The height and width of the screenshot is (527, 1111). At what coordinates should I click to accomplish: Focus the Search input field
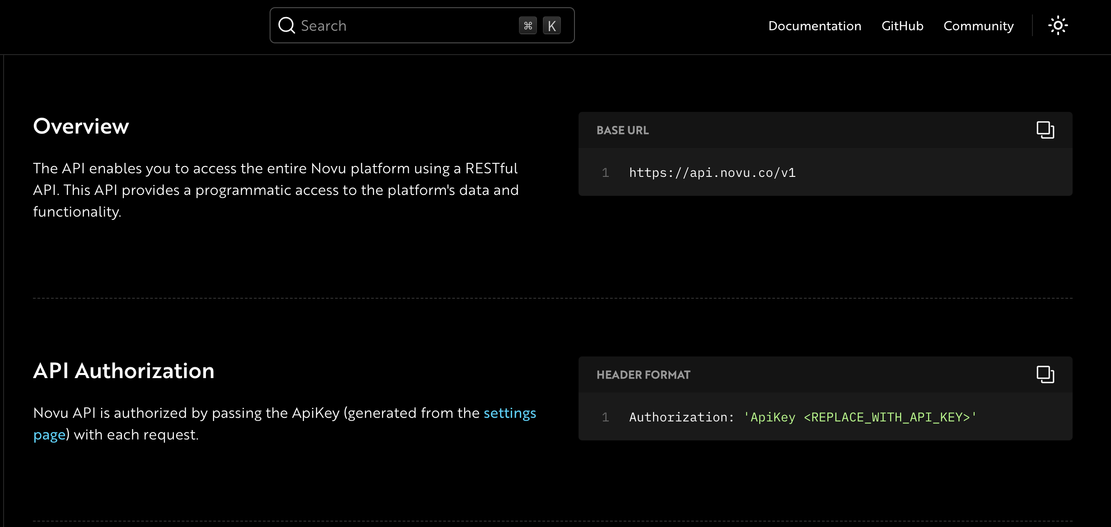tap(406, 26)
